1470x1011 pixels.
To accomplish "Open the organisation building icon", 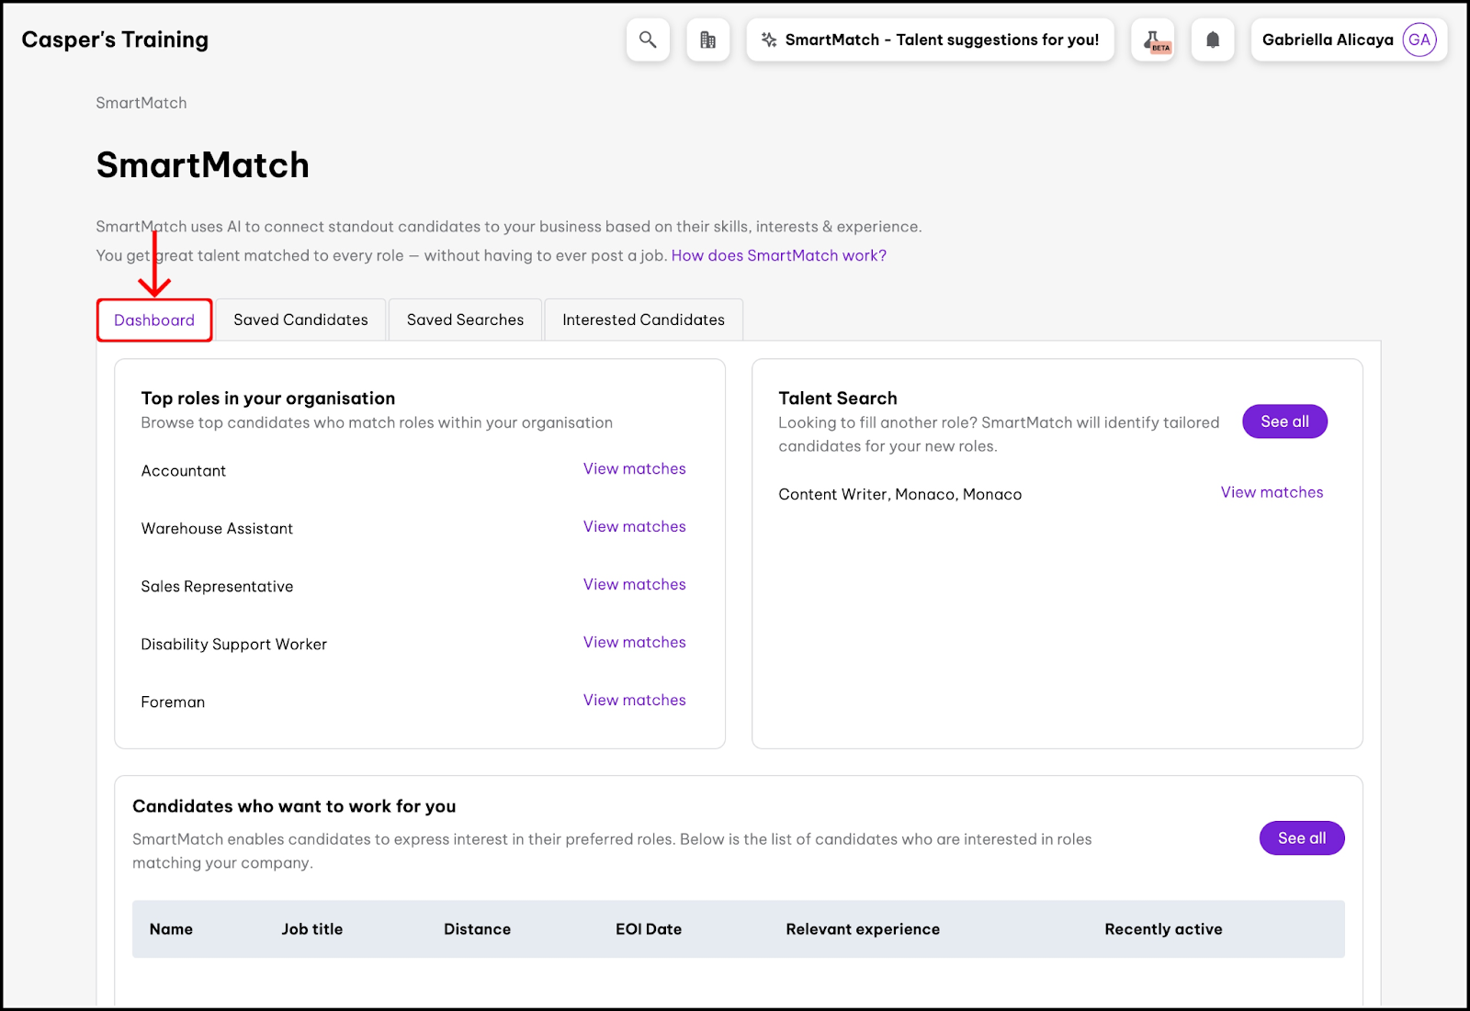I will coord(707,39).
